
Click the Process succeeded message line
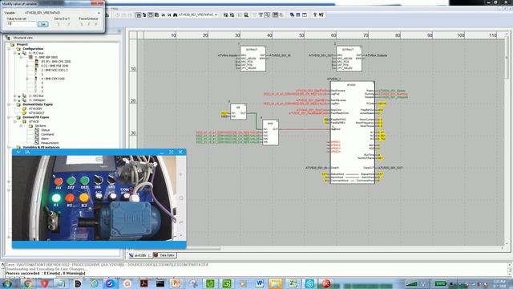(46, 273)
